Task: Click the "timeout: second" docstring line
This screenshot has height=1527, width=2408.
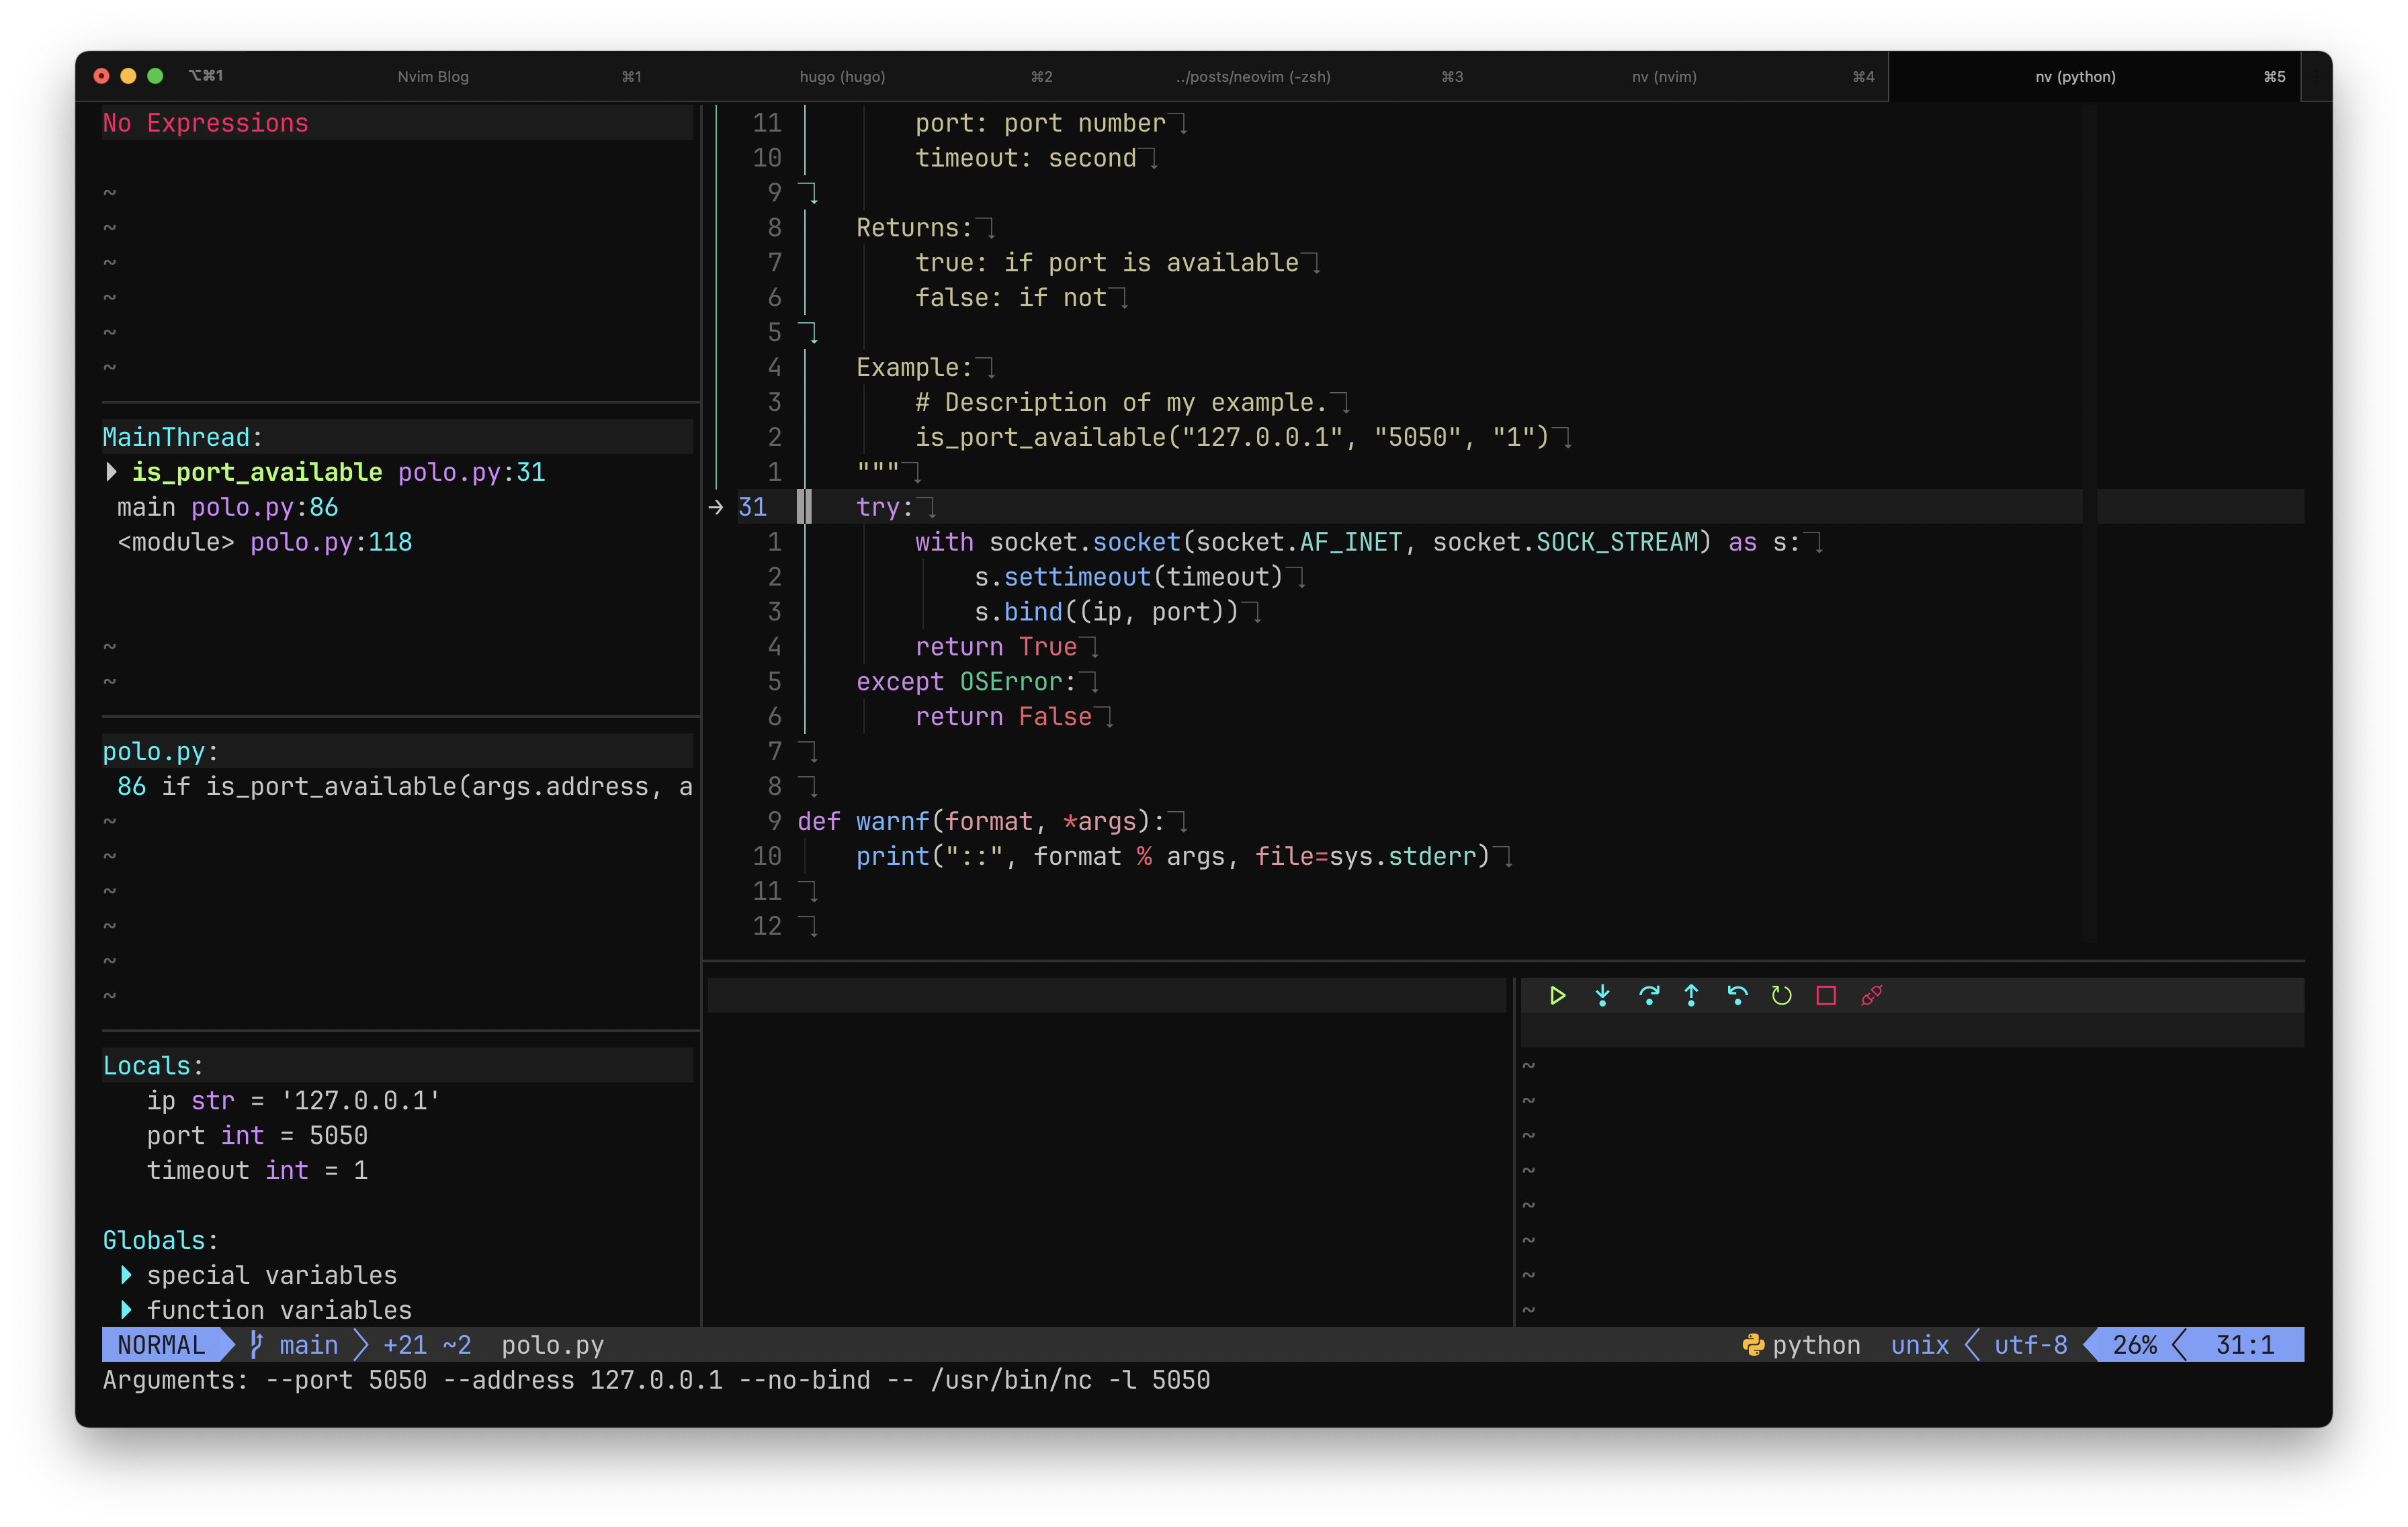Action: (x=1025, y=158)
